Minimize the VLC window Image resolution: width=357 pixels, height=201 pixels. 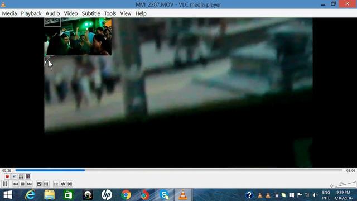323,4
